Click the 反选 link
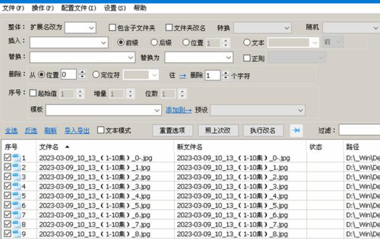The height and width of the screenshot is (239, 380). (x=31, y=131)
